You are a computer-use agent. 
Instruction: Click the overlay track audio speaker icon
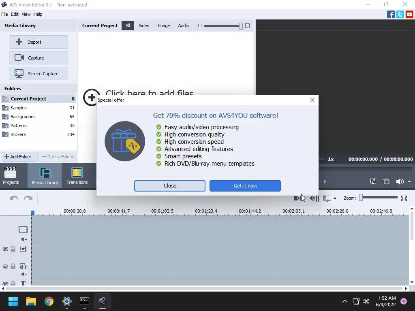coord(24,274)
